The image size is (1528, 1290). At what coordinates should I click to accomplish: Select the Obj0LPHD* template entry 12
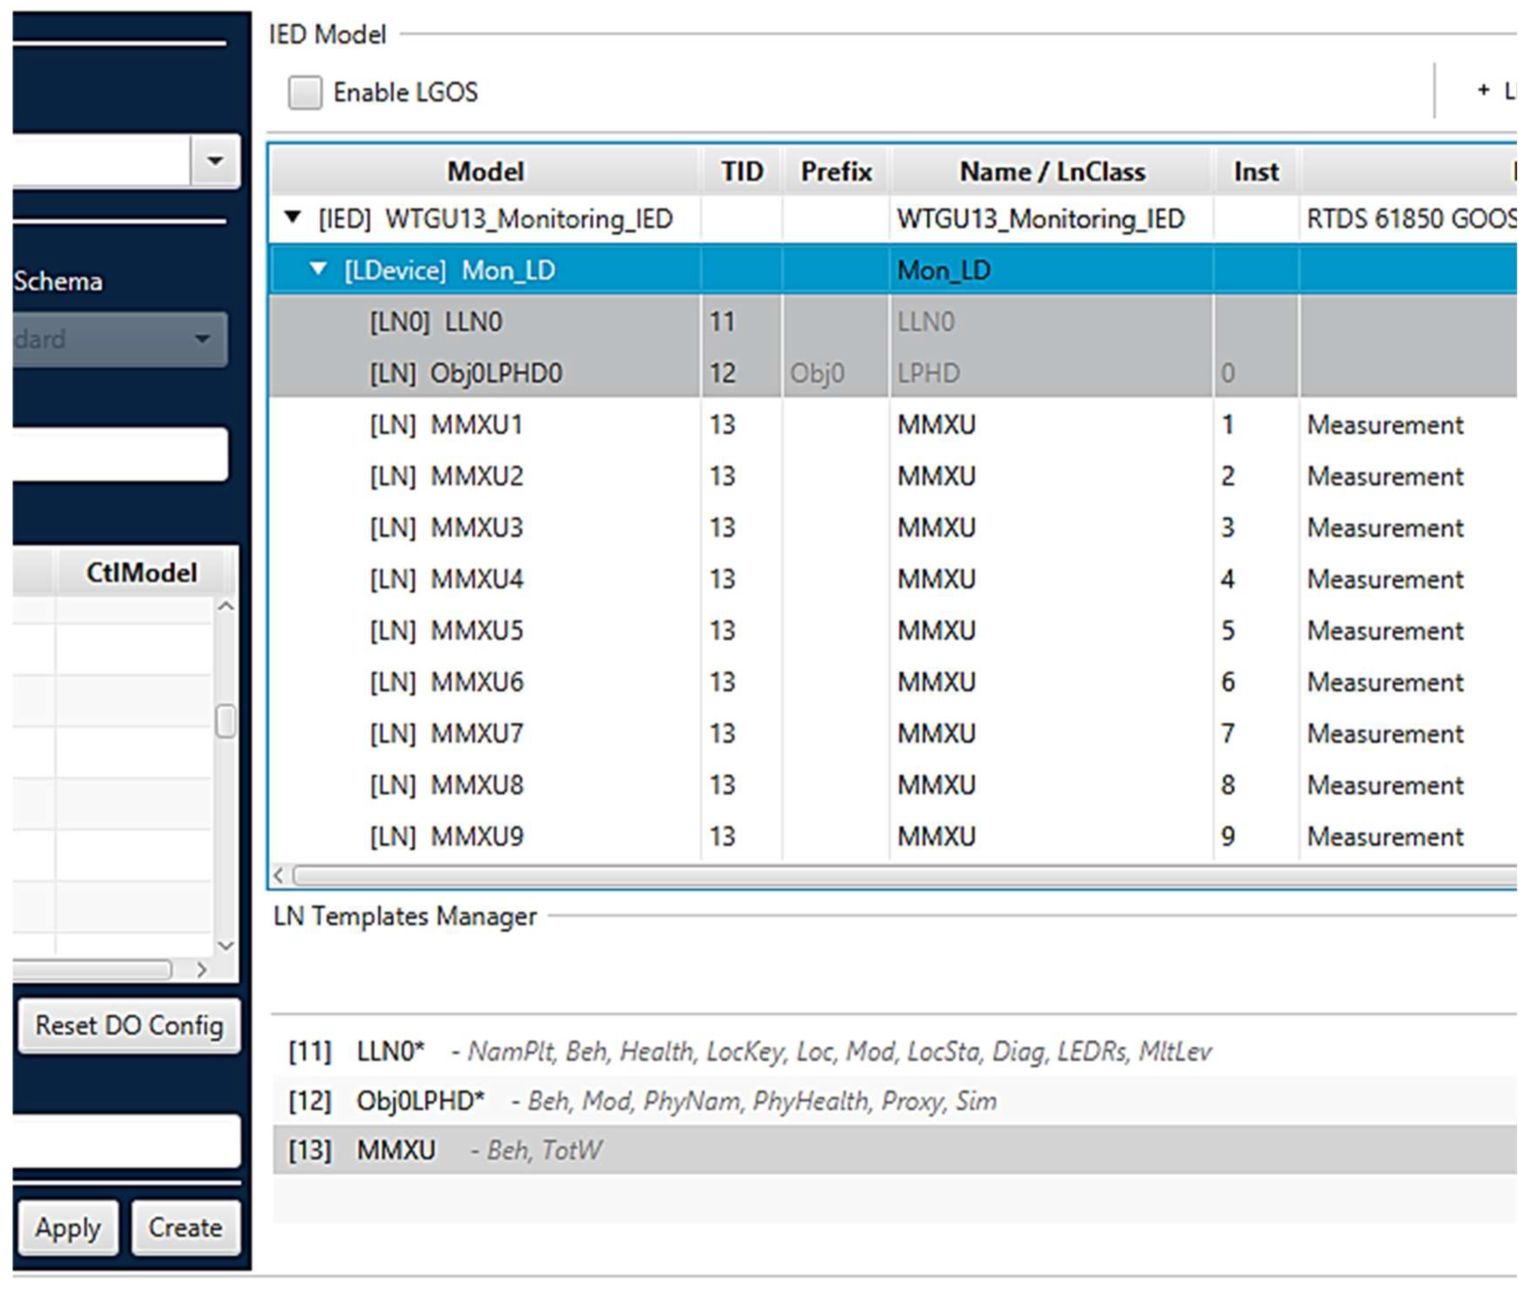(x=420, y=1100)
